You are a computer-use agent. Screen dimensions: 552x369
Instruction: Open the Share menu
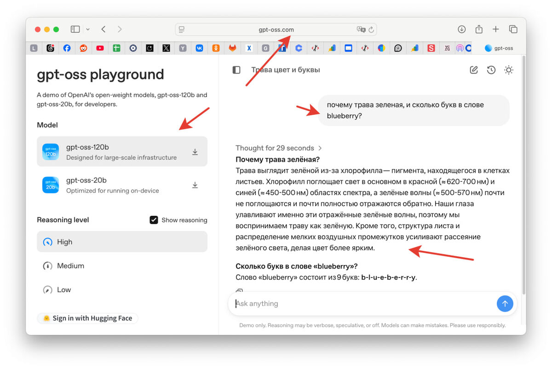[x=479, y=29]
